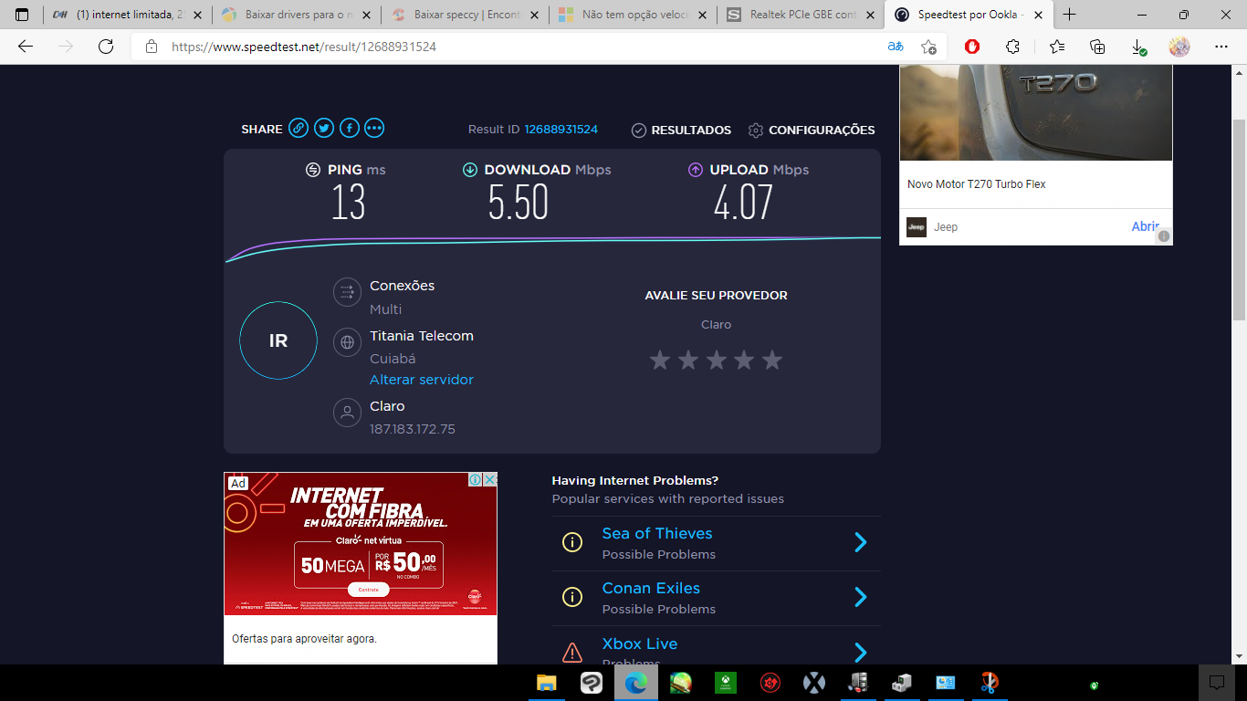The height and width of the screenshot is (701, 1247).
Task: Rate provider three stars
Action: point(717,360)
